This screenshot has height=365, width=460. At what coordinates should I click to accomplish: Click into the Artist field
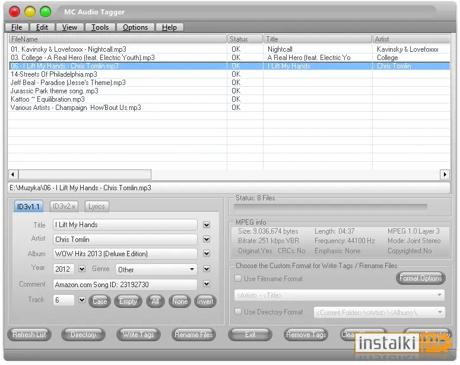pyautogui.click(x=125, y=240)
